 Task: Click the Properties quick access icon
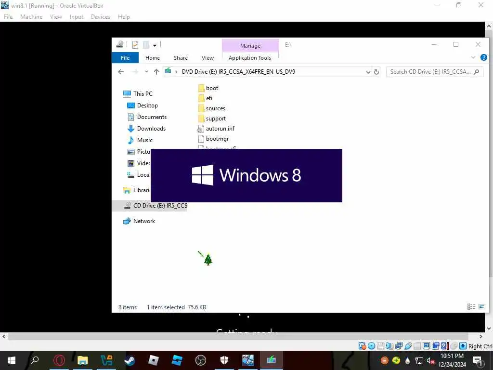[x=135, y=45]
